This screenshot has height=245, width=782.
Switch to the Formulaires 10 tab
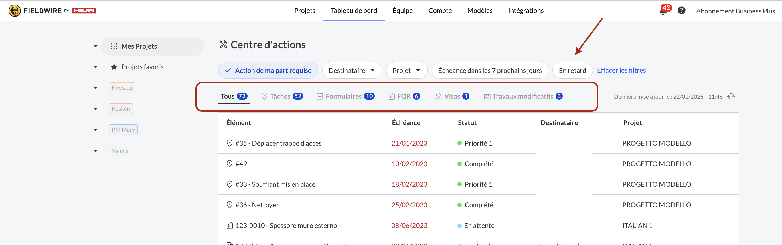click(x=345, y=96)
